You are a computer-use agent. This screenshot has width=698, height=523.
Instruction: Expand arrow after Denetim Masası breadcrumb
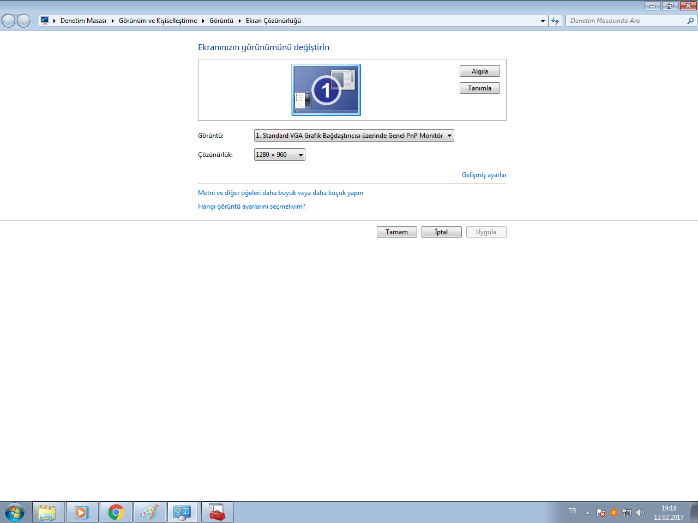[x=112, y=21]
